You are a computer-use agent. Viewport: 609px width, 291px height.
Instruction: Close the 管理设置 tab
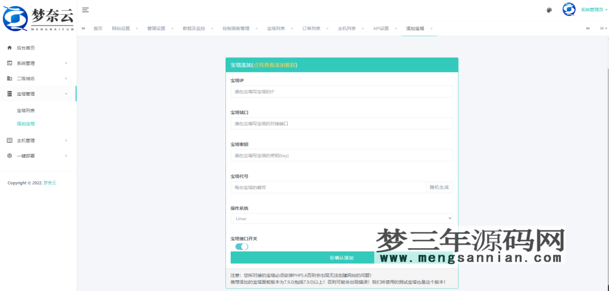pyautogui.click(x=172, y=29)
